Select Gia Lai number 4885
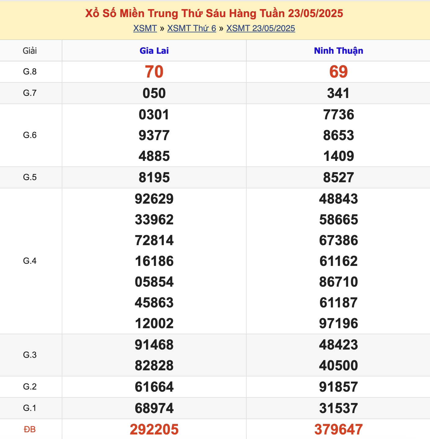The width and height of the screenshot is (430, 439). point(154,156)
